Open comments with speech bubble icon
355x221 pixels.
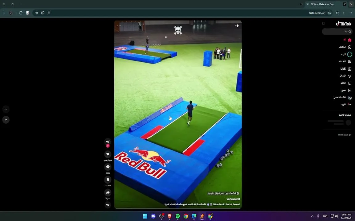click(x=108, y=167)
